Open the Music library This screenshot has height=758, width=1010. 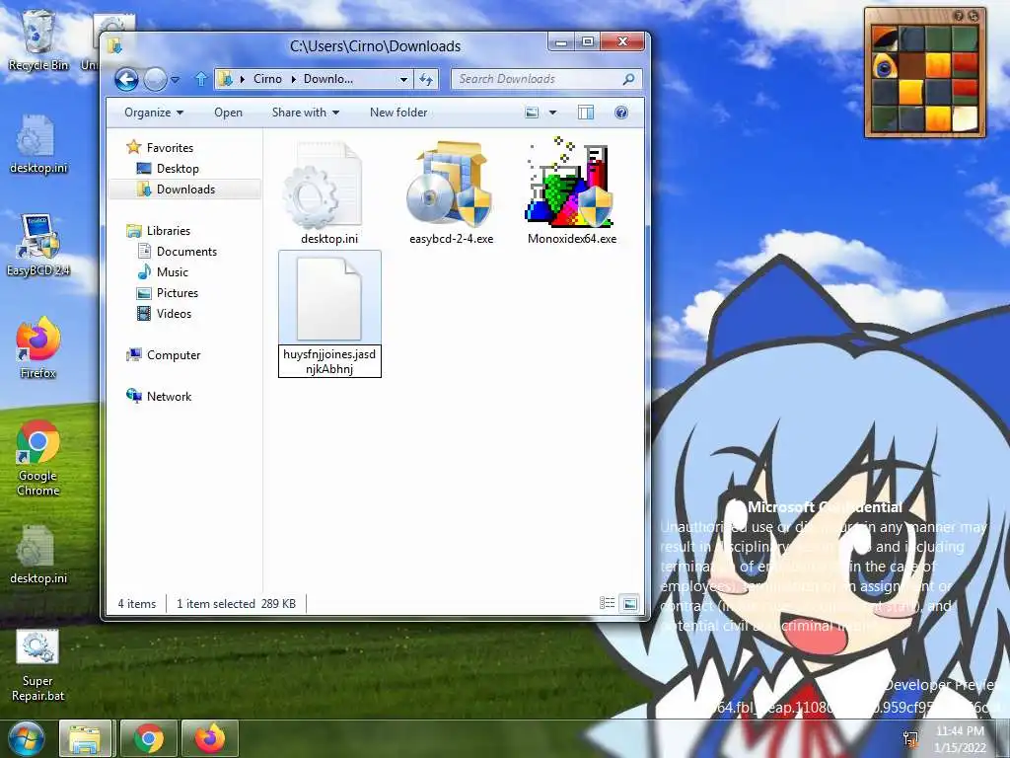(x=164, y=272)
